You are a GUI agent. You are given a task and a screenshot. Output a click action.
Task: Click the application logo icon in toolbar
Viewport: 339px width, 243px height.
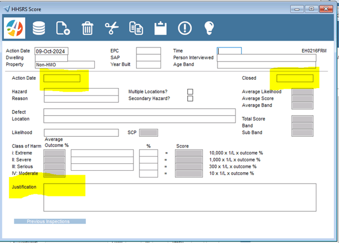(14, 28)
